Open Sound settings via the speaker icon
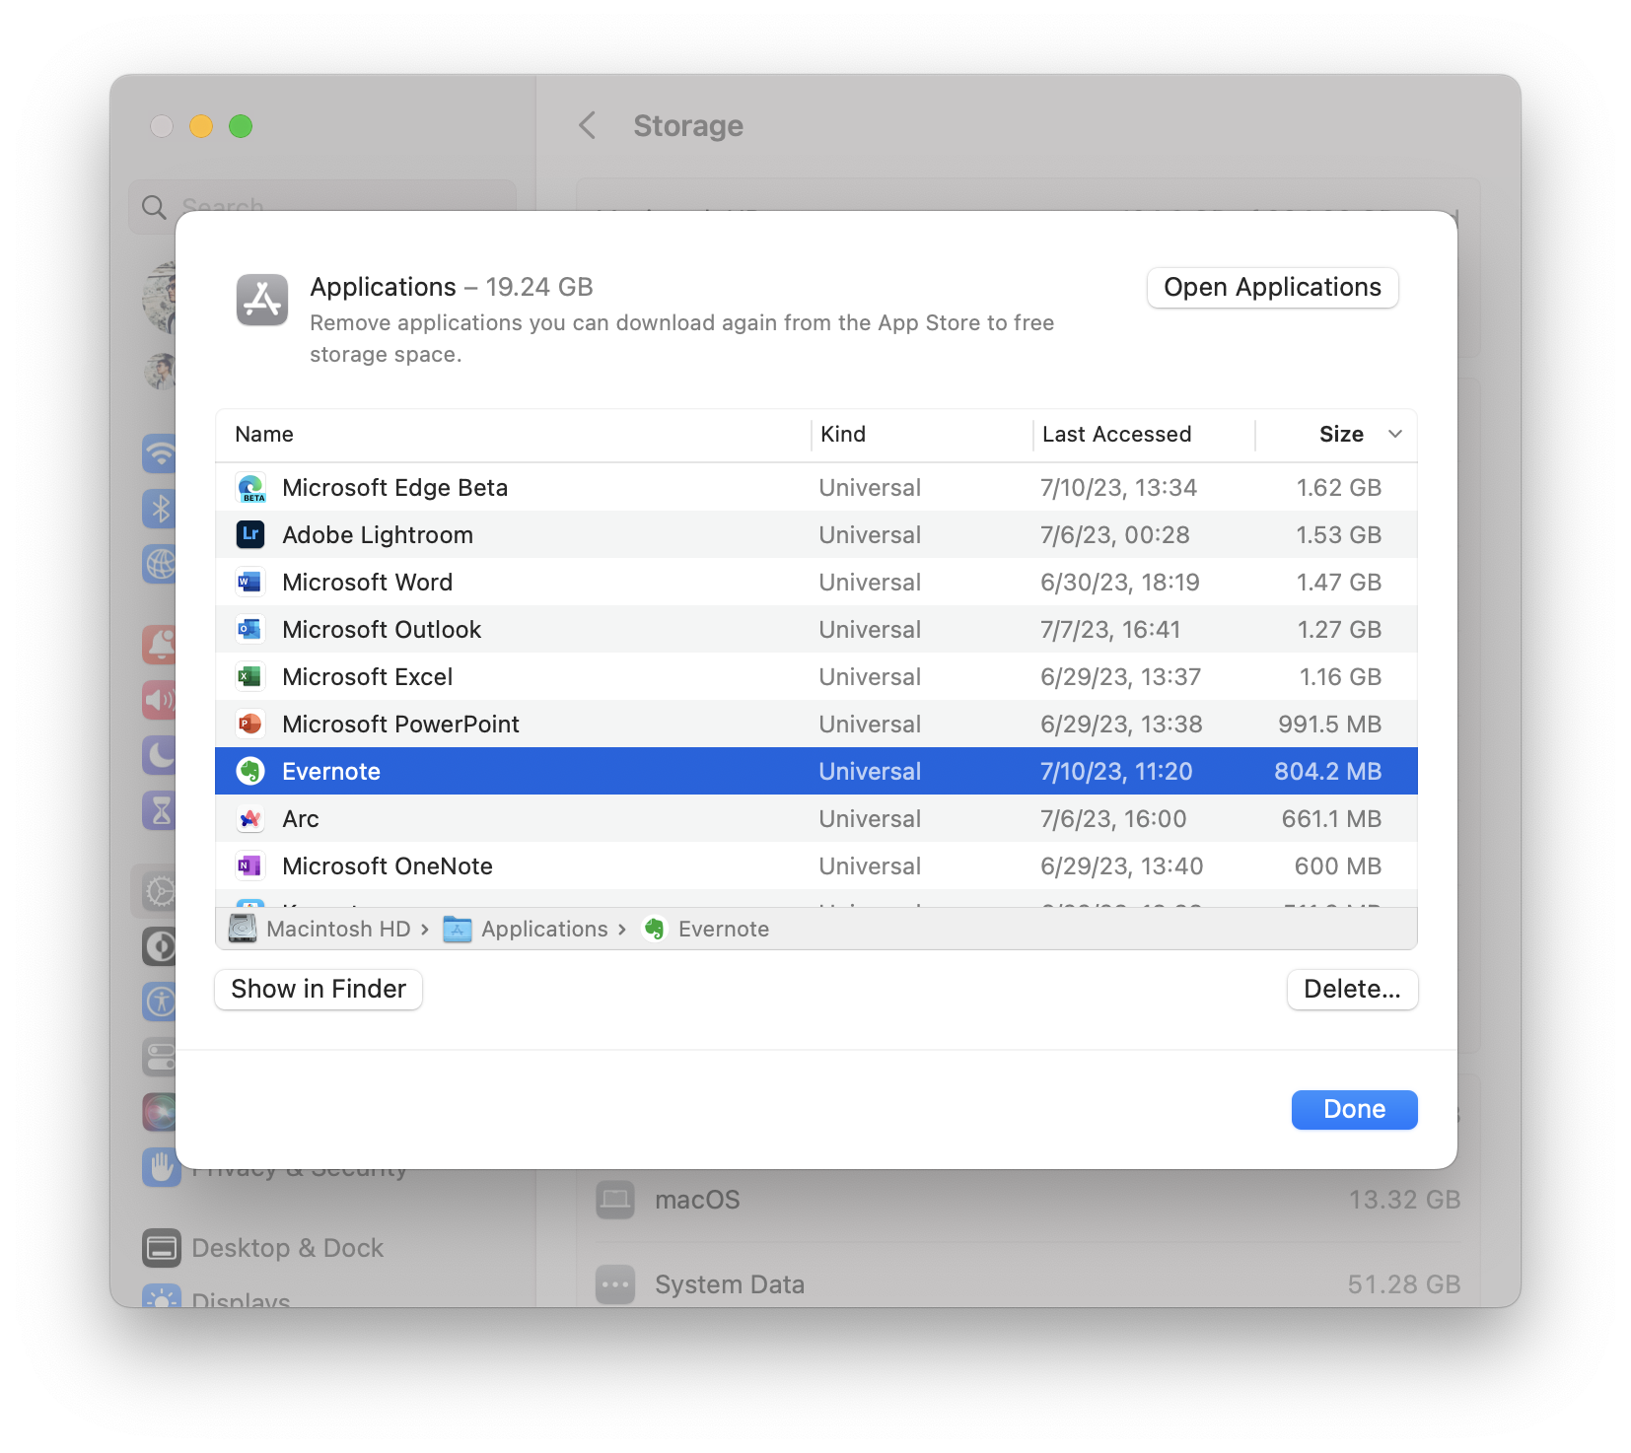The height and width of the screenshot is (1453, 1631). point(159,700)
